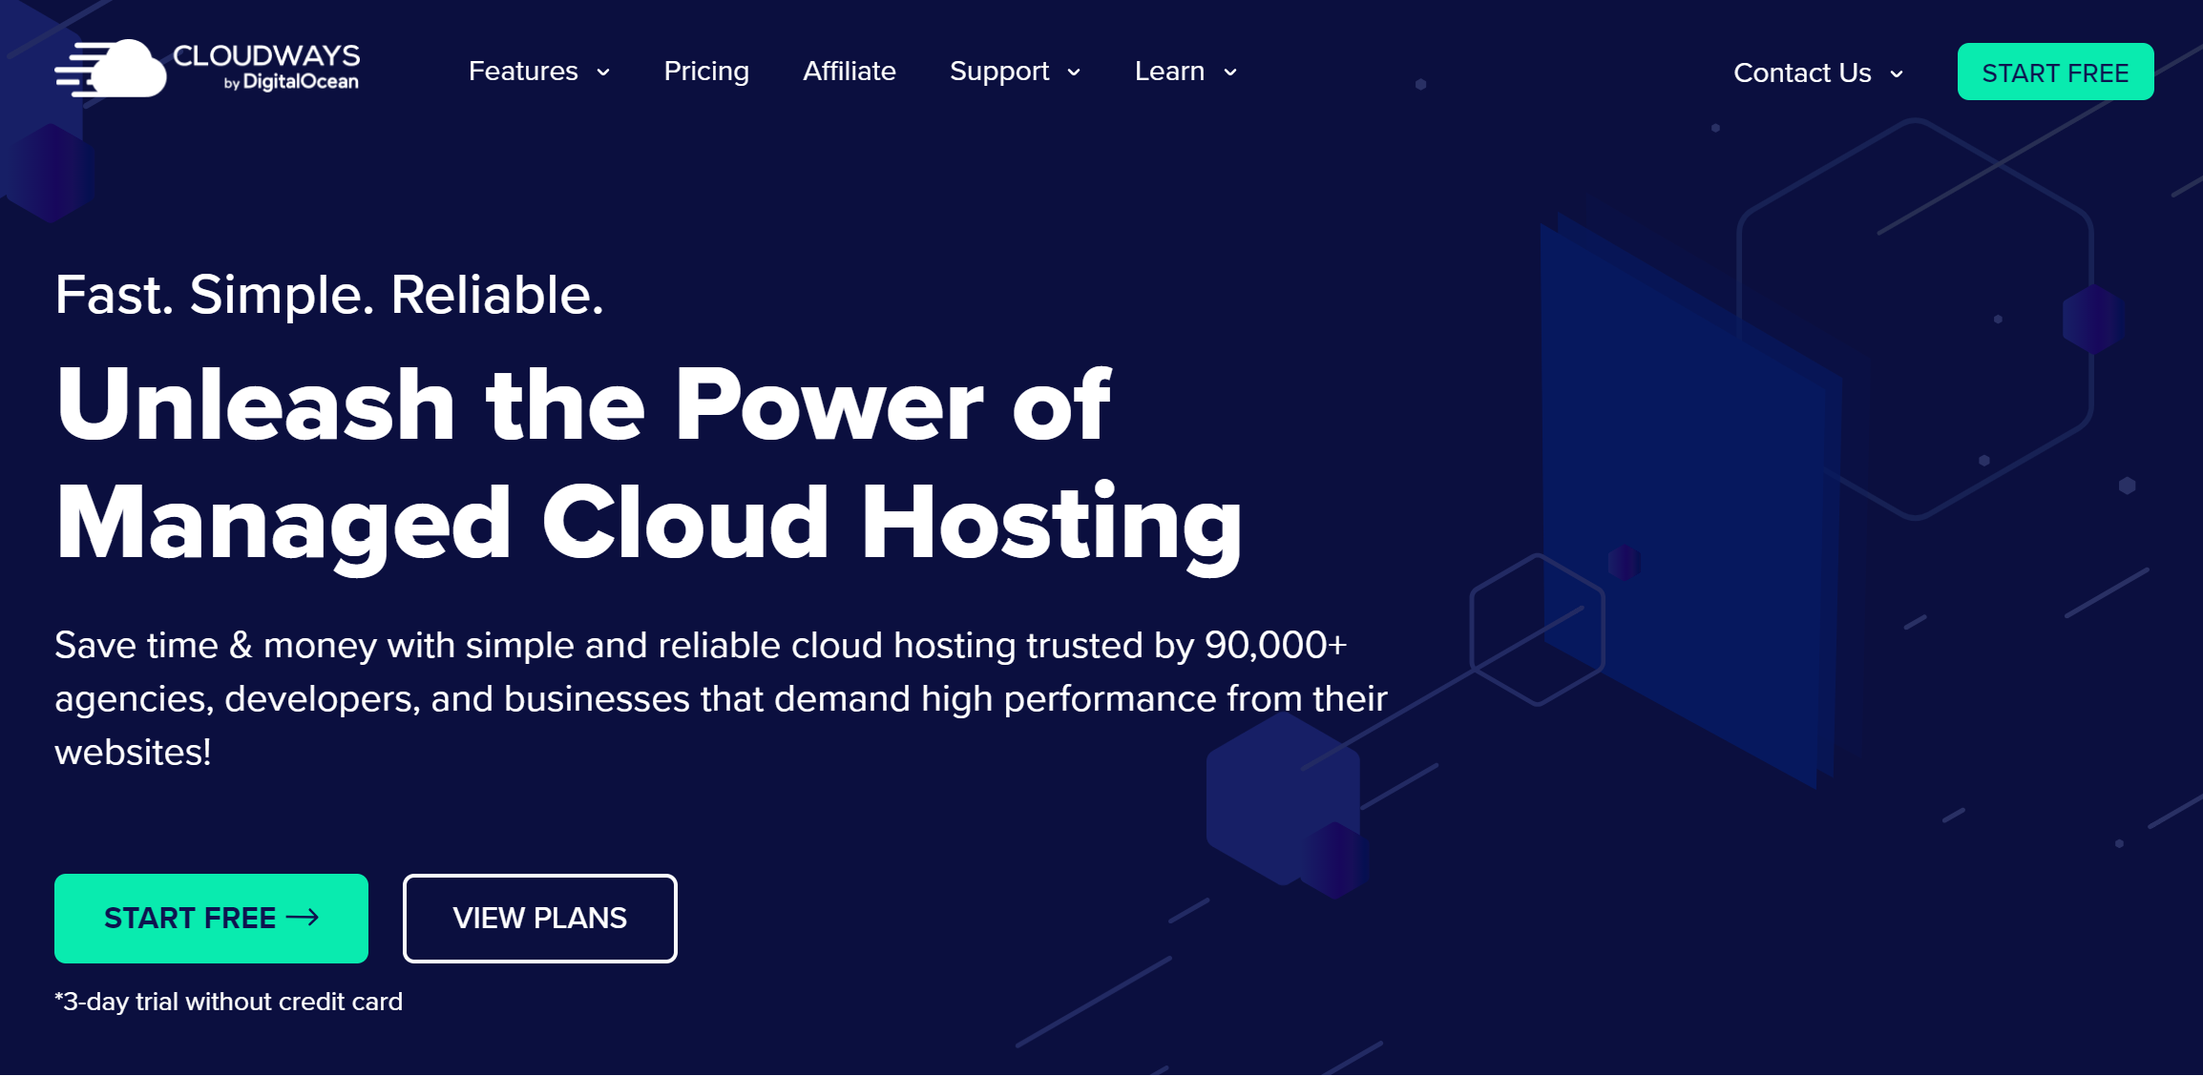Expand the Features dropdown chevron
This screenshot has height=1076, width=2203.
point(603,72)
